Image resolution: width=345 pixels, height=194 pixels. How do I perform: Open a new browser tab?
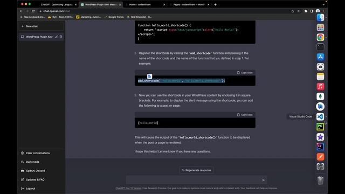coord(215,4)
